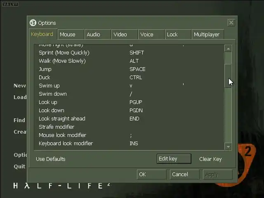264x198 pixels.
Task: Select the Look straight ahead row
Action: pyautogui.click(x=129, y=119)
